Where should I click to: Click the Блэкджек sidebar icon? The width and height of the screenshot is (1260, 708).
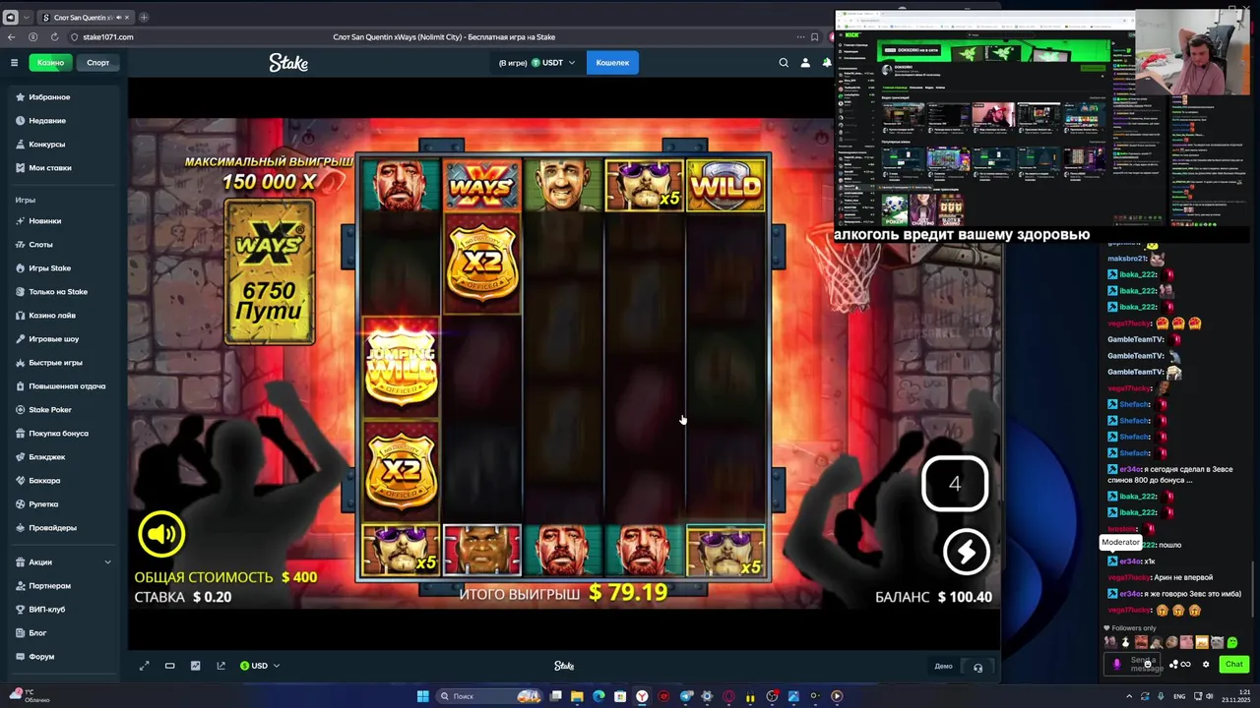coord(20,457)
